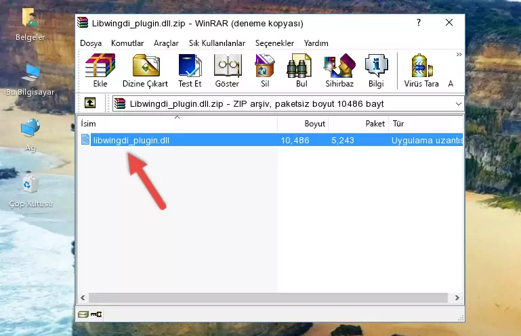Open the Bu Bilgisayar desktop icon
Image resolution: width=521 pixels, height=336 pixels.
(x=30, y=80)
